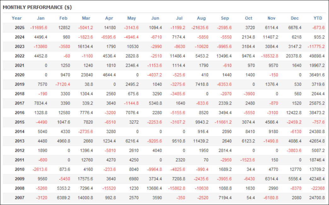This screenshot has height=205, width=329.
Task: Click the November 2022 loss -18532.8
Action: point(269,56)
